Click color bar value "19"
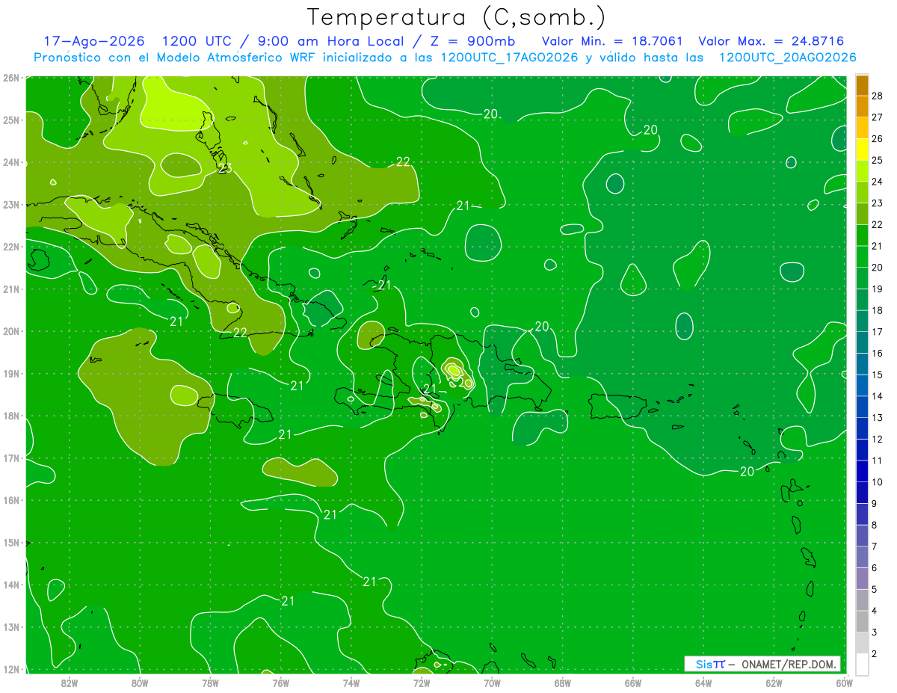 click(878, 289)
